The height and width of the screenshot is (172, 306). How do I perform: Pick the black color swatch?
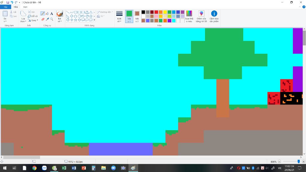(x=143, y=12)
